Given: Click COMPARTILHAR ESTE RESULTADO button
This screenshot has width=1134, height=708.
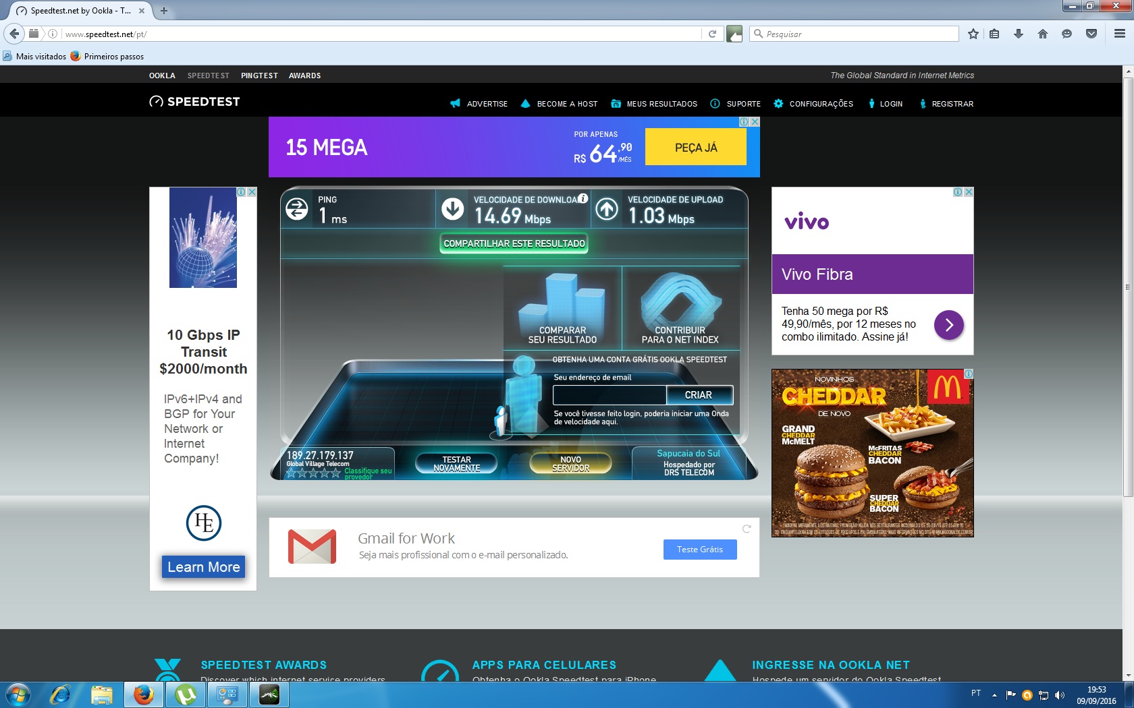Looking at the screenshot, I should click(x=514, y=243).
